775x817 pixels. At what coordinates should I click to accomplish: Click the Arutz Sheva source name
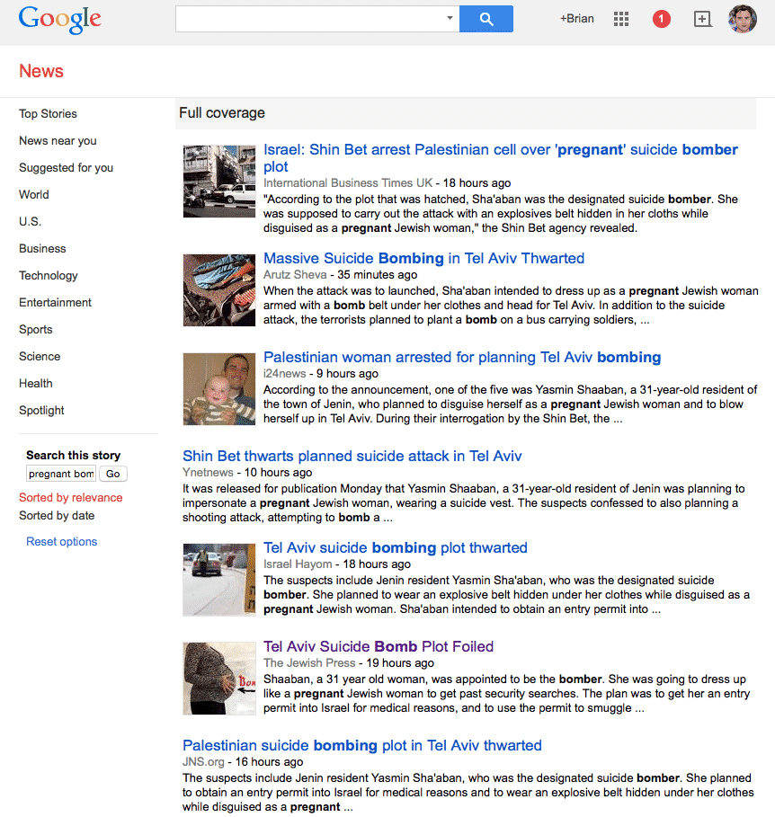[295, 275]
